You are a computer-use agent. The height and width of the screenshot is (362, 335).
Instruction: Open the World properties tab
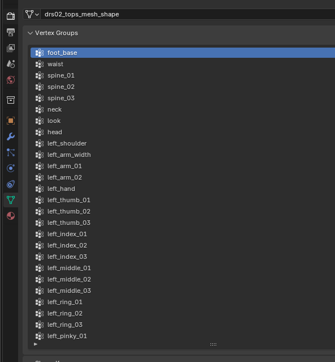click(11, 80)
